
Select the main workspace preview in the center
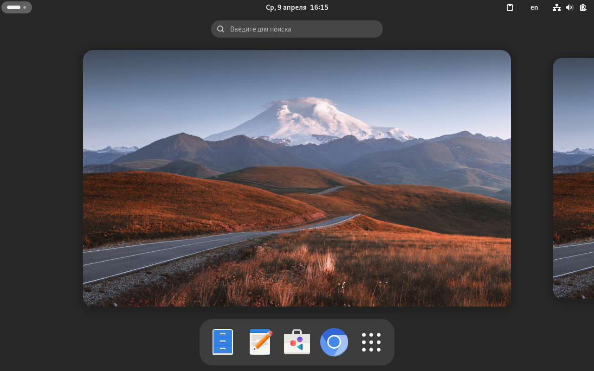(297, 178)
